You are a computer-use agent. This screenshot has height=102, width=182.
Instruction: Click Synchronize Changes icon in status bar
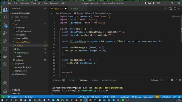click(21, 97)
